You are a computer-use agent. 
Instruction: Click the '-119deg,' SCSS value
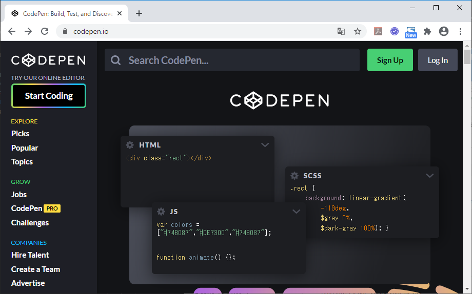335,208
